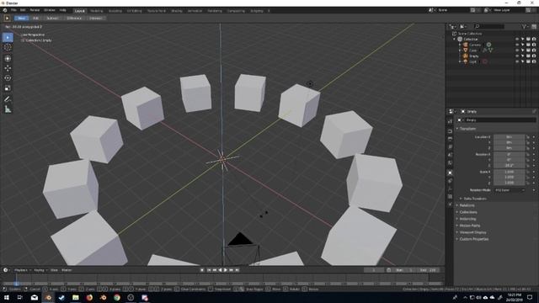Select the Measure ruler tool
The image size is (539, 303).
click(x=8, y=109)
